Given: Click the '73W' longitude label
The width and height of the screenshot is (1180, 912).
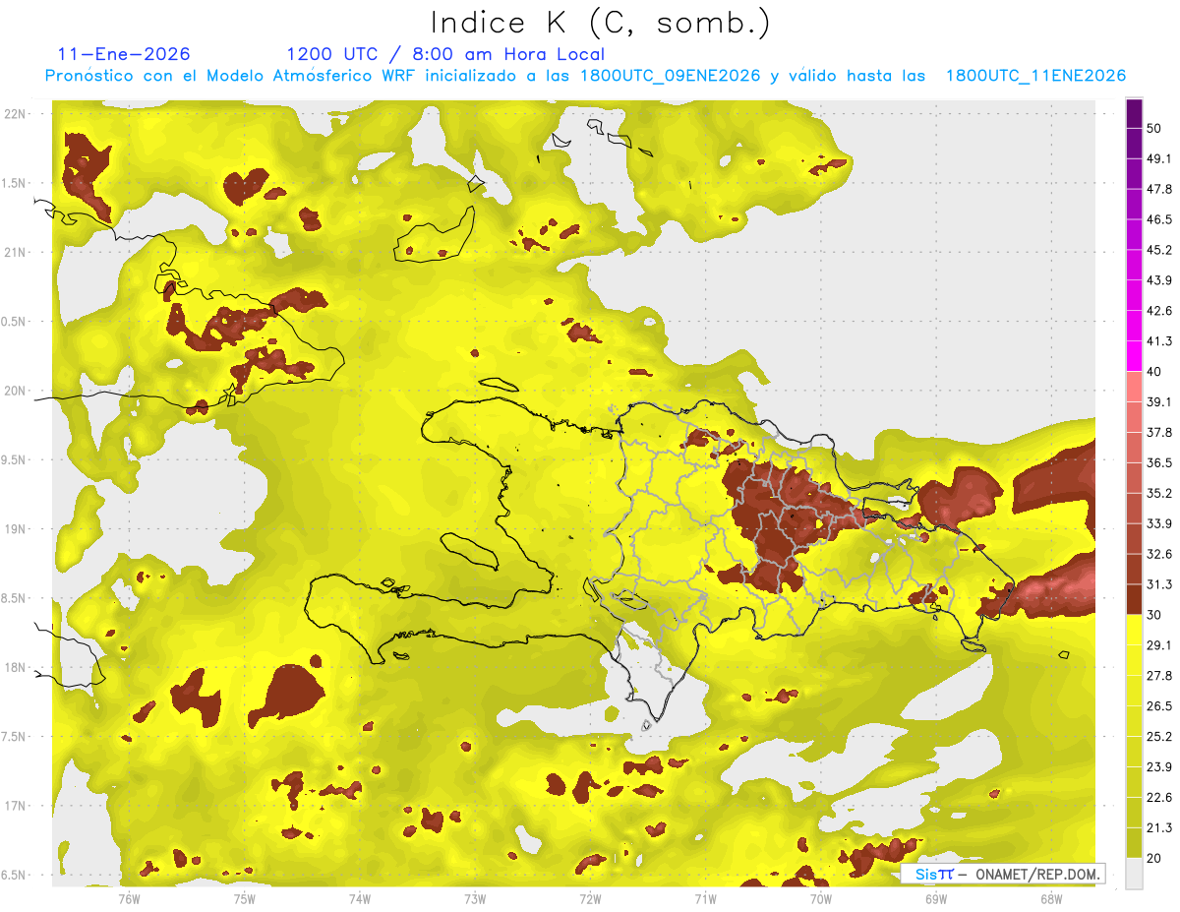Looking at the screenshot, I should pyautogui.click(x=475, y=898).
